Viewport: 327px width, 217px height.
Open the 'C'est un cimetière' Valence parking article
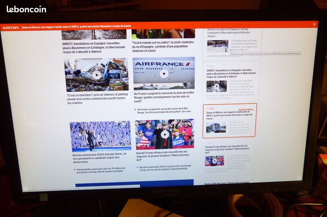[x=97, y=99]
